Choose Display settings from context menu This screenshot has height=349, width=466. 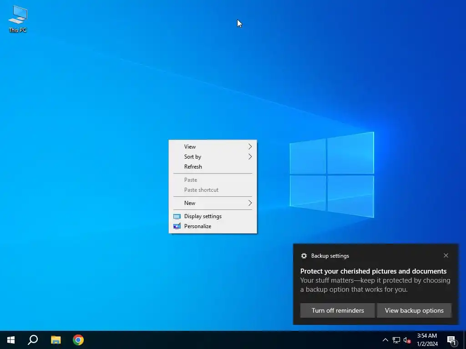[213, 216]
